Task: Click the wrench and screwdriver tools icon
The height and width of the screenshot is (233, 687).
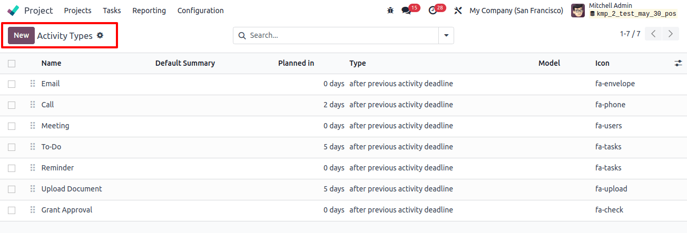Action: (458, 11)
